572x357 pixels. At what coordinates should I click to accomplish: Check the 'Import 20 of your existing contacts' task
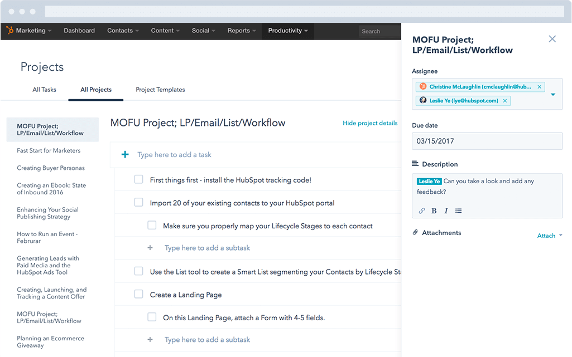(138, 203)
